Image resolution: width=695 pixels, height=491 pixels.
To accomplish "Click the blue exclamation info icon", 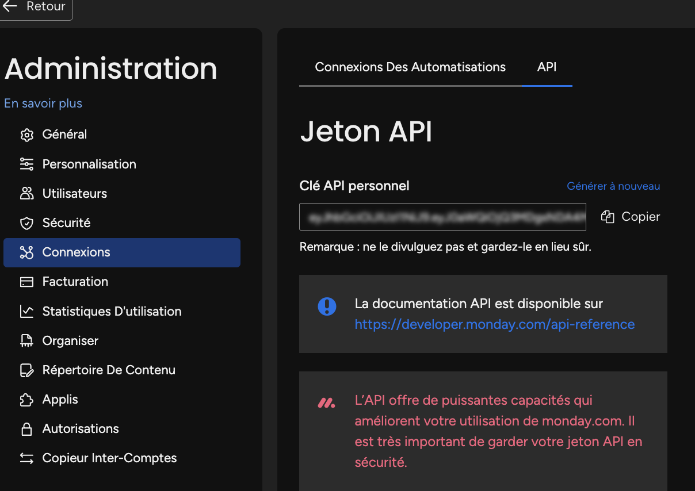I will pyautogui.click(x=327, y=306).
